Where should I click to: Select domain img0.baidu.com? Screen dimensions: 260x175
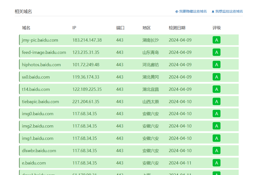(x=38, y=114)
